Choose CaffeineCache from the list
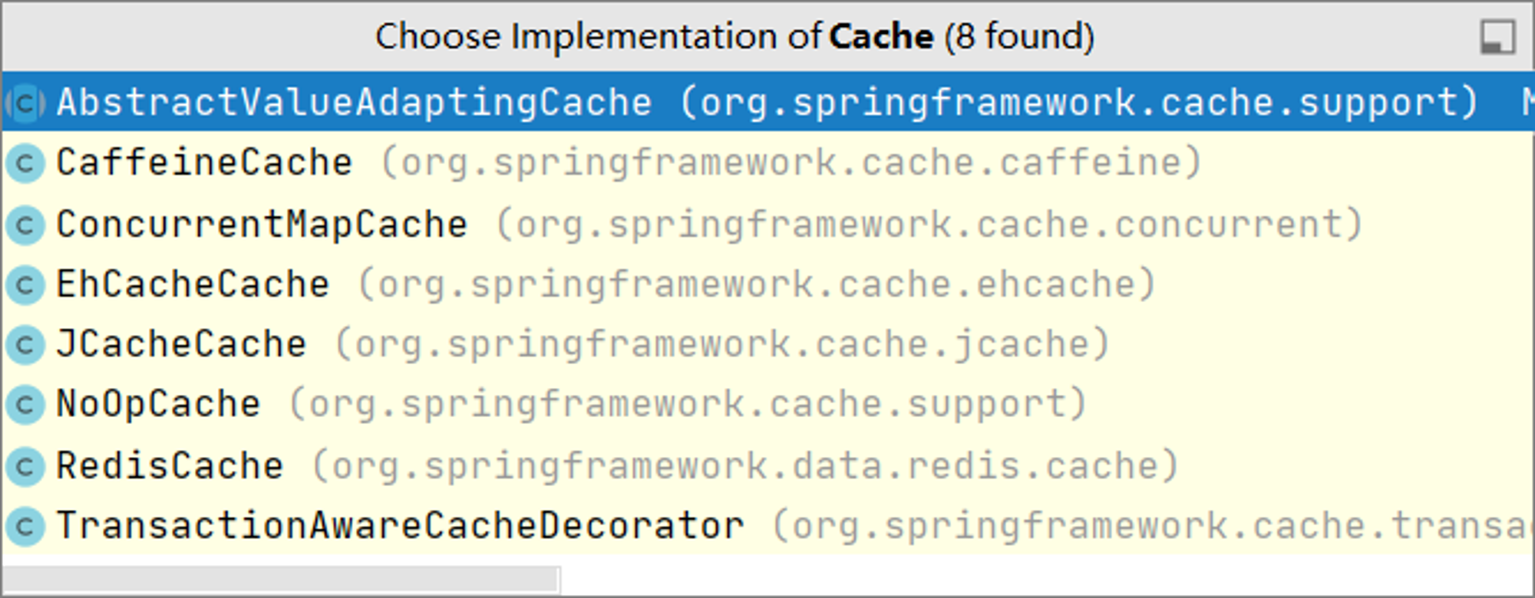This screenshot has width=1535, height=598. 767,163
